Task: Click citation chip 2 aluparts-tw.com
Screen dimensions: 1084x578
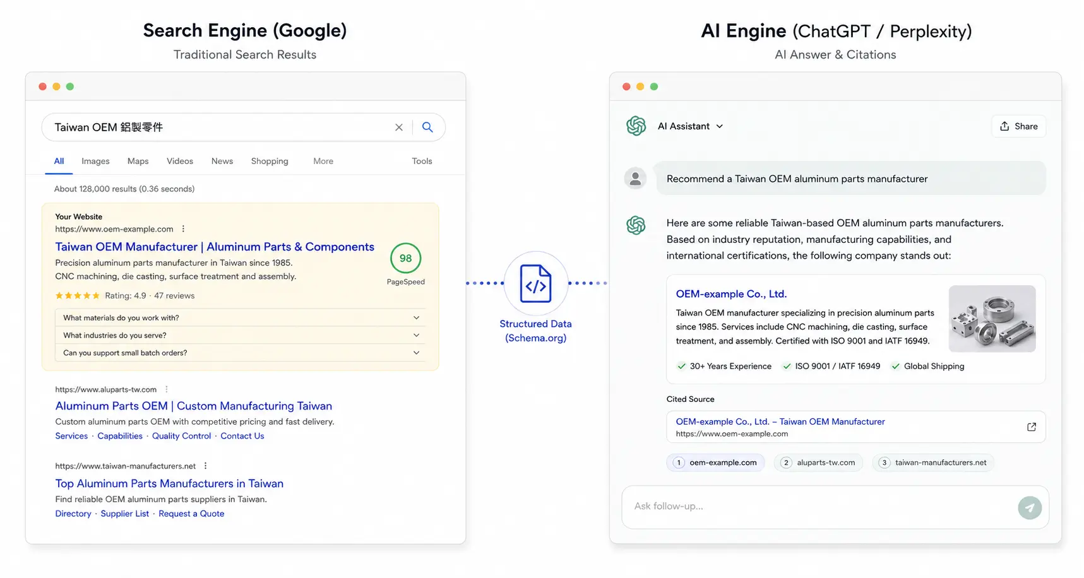Action: point(818,463)
